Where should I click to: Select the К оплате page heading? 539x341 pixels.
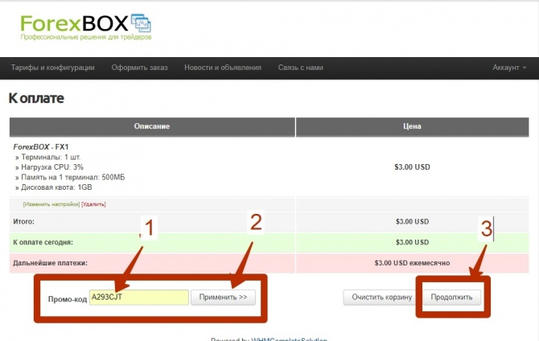(x=36, y=98)
